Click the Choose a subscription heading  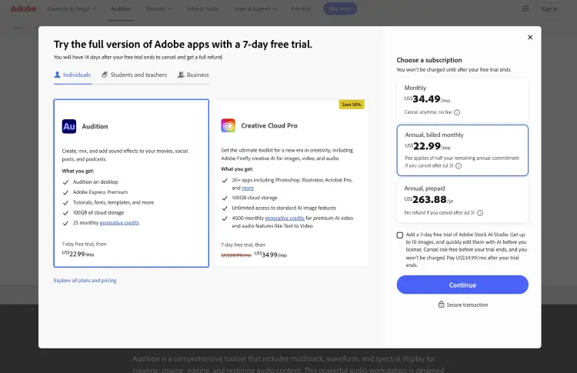click(429, 60)
